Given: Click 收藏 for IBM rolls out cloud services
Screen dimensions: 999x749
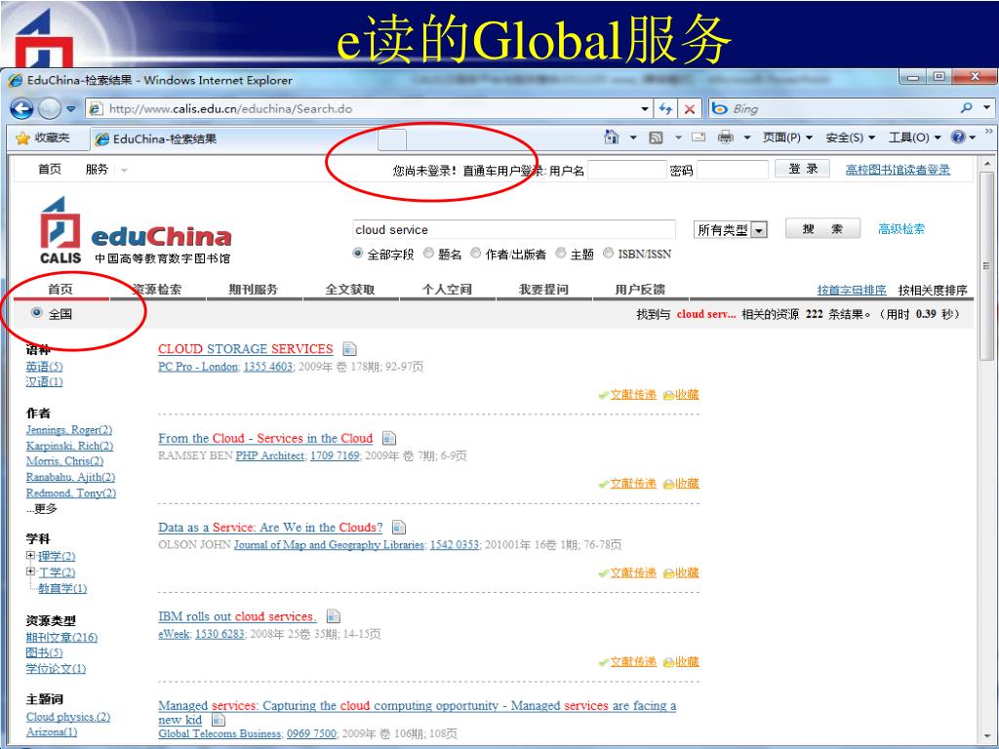Looking at the screenshot, I should (687, 662).
